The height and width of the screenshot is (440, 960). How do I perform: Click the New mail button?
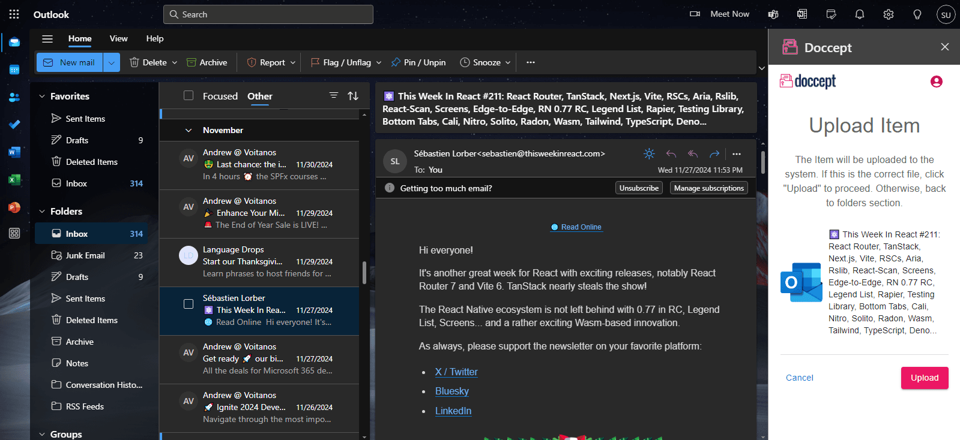click(70, 62)
